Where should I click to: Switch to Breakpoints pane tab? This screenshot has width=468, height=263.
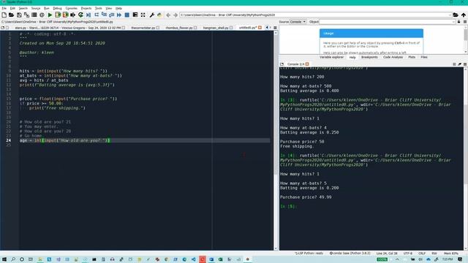click(x=369, y=57)
